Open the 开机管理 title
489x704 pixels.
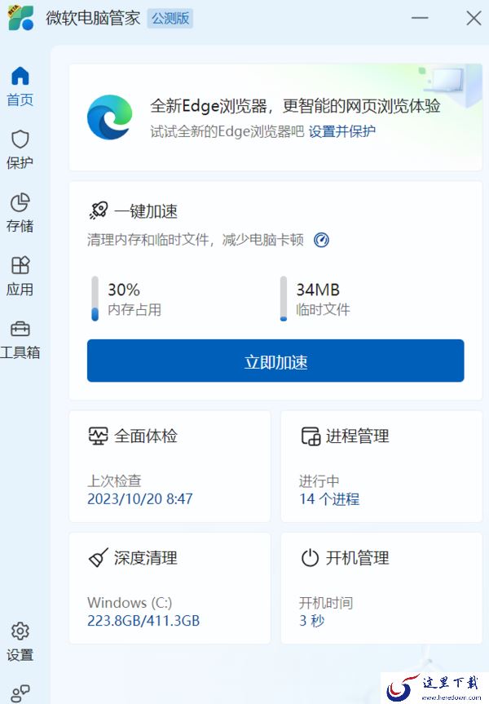[x=358, y=558]
